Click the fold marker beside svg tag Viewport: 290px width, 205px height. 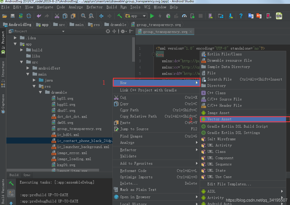(154, 54)
